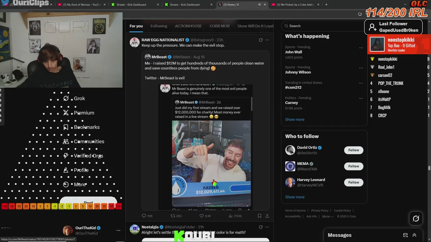Open a new browser tab
The width and height of the screenshot is (431, 242).
tap(326, 5)
